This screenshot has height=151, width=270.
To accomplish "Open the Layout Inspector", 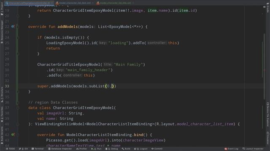I will point(253,149).
